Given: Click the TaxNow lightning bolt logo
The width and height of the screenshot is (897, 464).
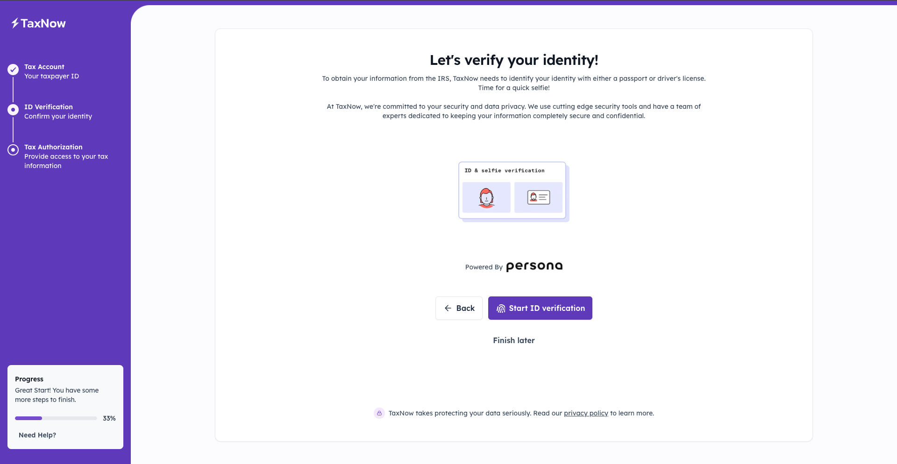Looking at the screenshot, I should click(15, 23).
